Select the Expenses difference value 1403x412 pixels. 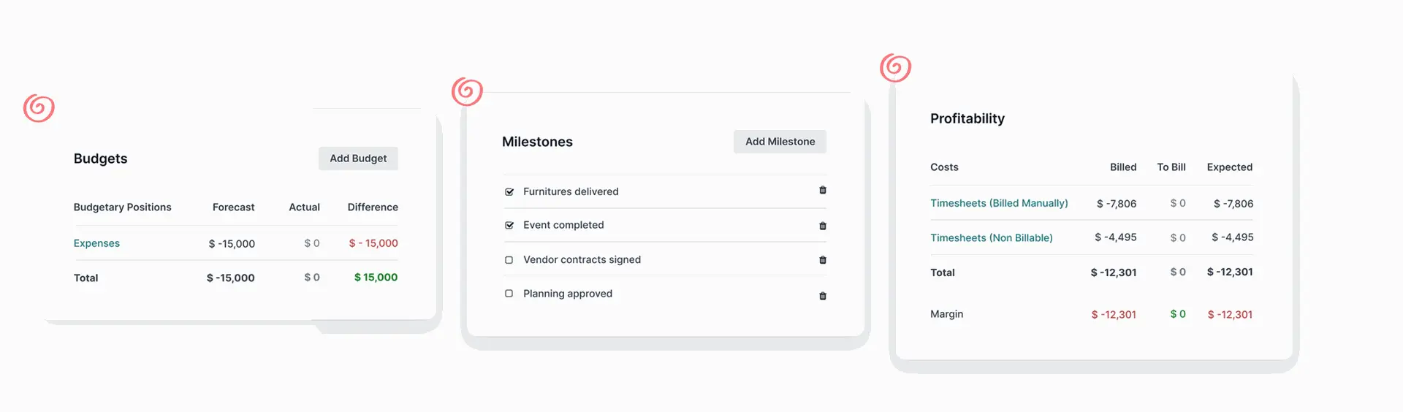373,243
